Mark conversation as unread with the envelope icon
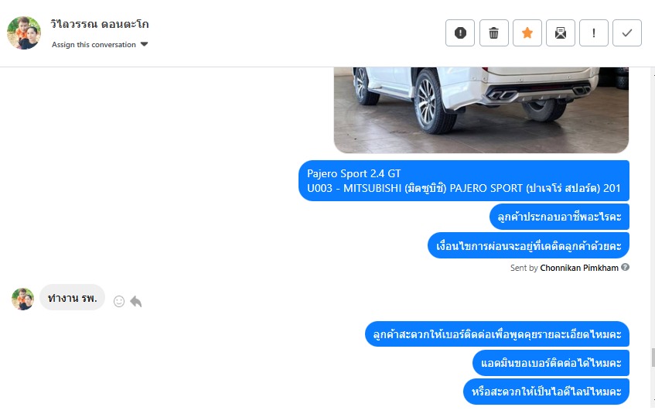Viewport: 655px width, 414px height. [x=561, y=33]
